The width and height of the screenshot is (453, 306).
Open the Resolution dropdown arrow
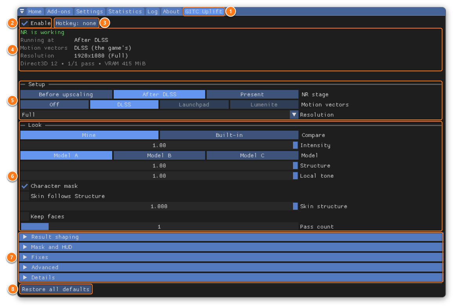(x=294, y=115)
